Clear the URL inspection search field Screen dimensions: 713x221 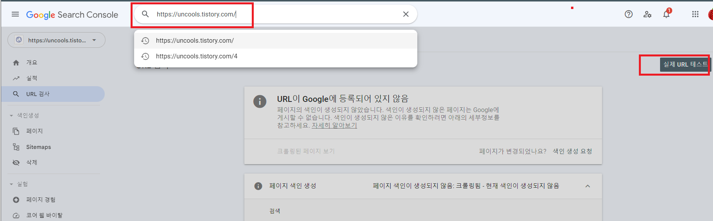tap(406, 14)
